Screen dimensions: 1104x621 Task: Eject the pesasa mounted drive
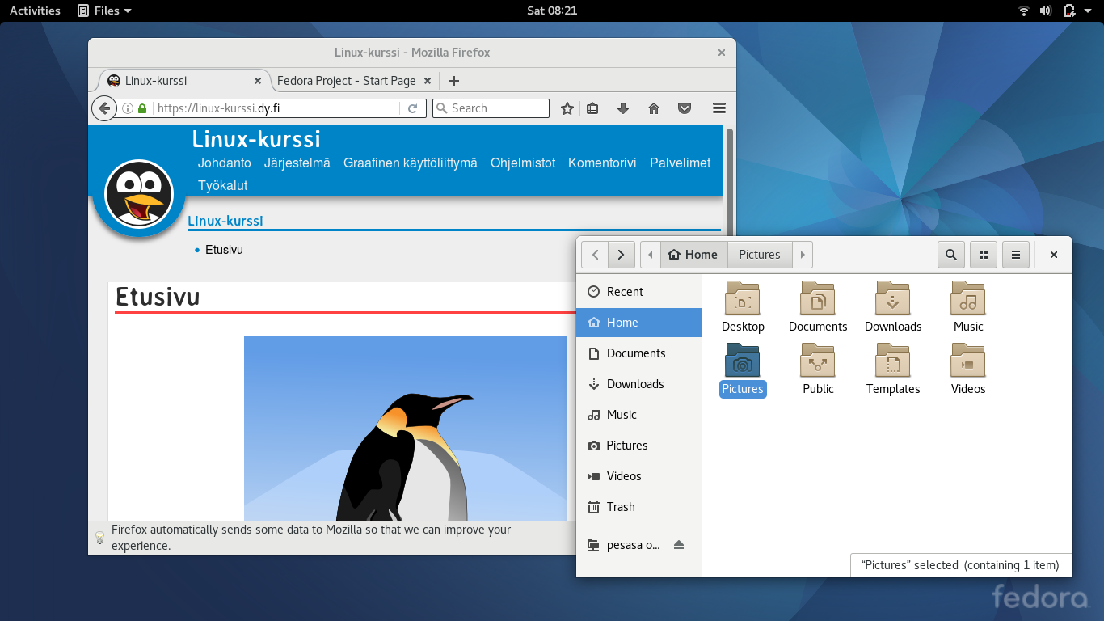tap(679, 545)
